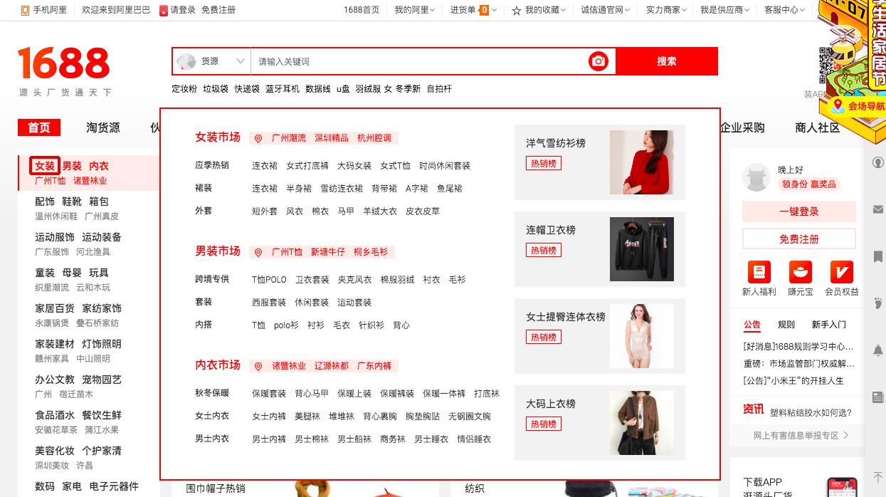The height and width of the screenshot is (497, 886).
Task: Click the profile icon in right sidebar
Action: pyautogui.click(x=877, y=162)
